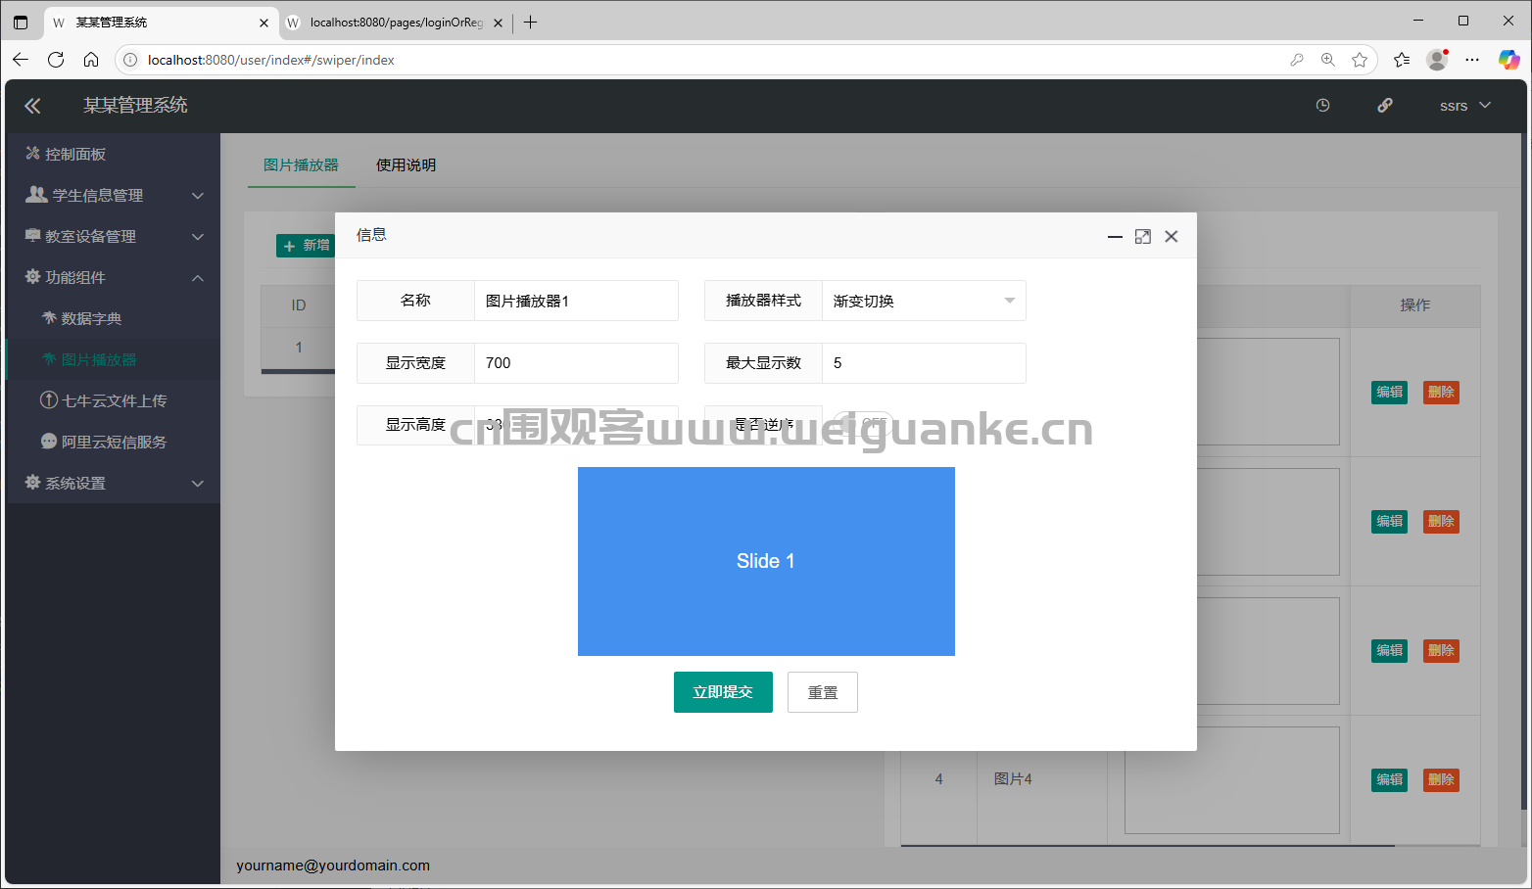Click the clock icon in header

pos(1322,106)
